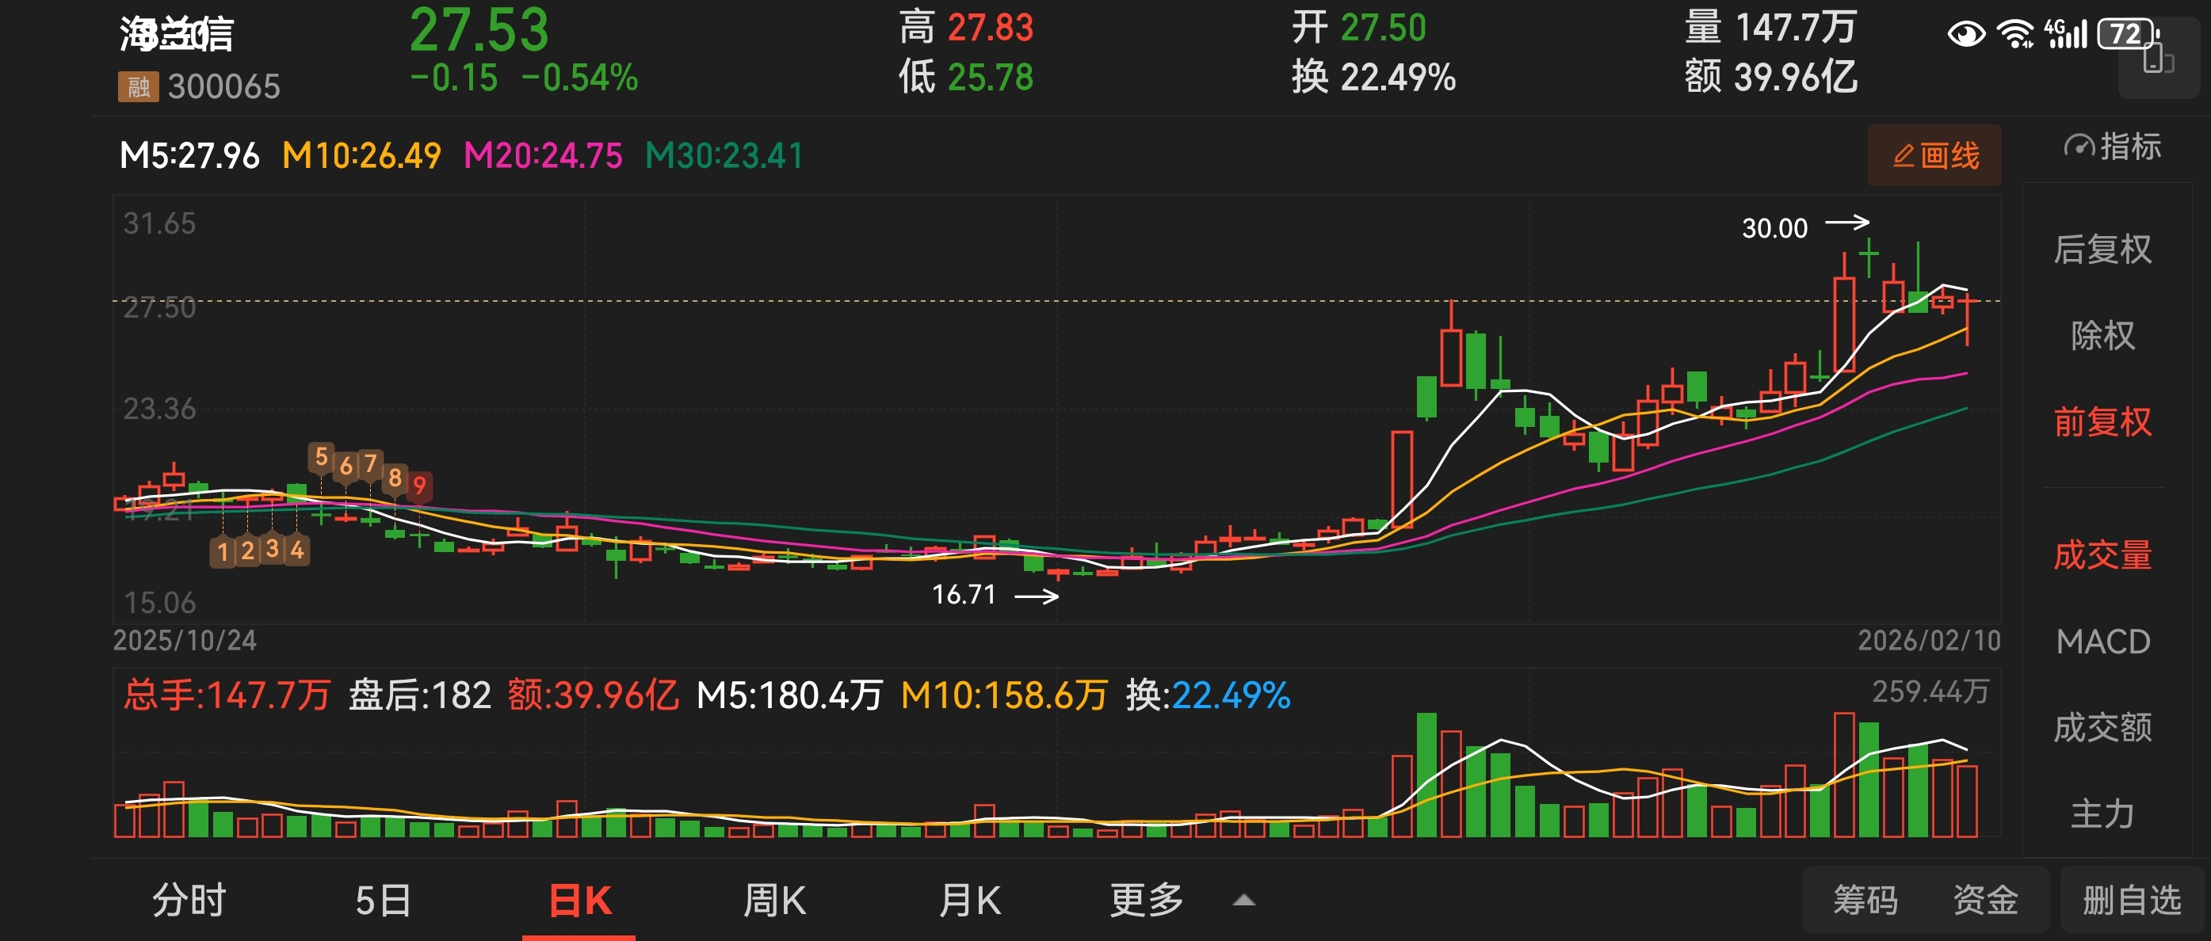Viewport: 2211px width, 941px height.
Task: Select 除权 adjustment mode
Action: [2102, 335]
